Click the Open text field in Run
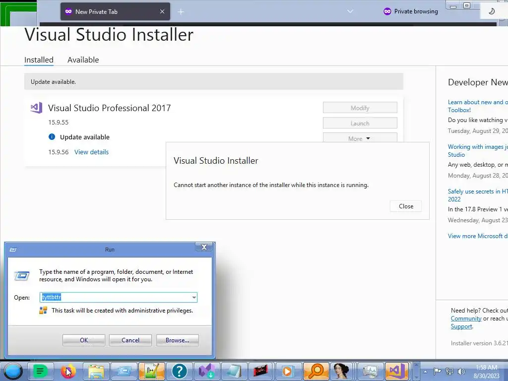 (115, 297)
